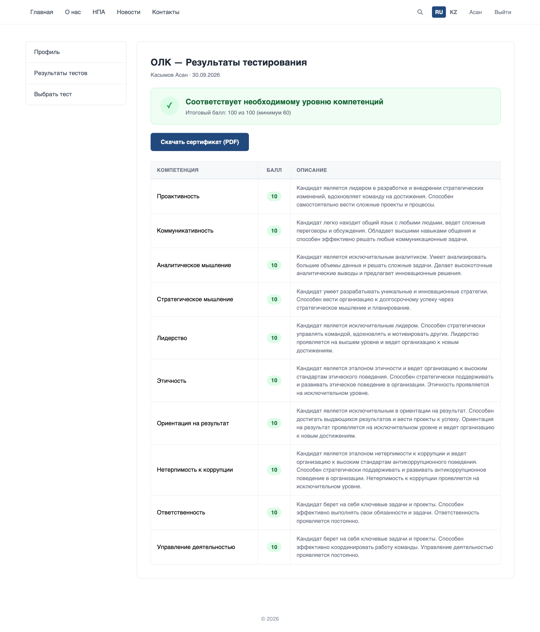
Task: Open the search magnifier icon
Action: [420, 12]
